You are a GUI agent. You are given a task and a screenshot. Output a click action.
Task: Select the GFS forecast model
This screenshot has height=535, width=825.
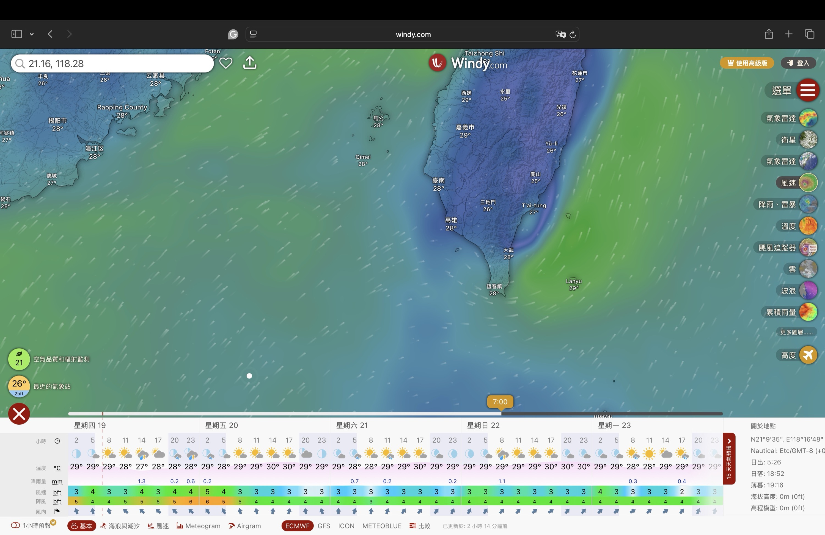(x=324, y=526)
